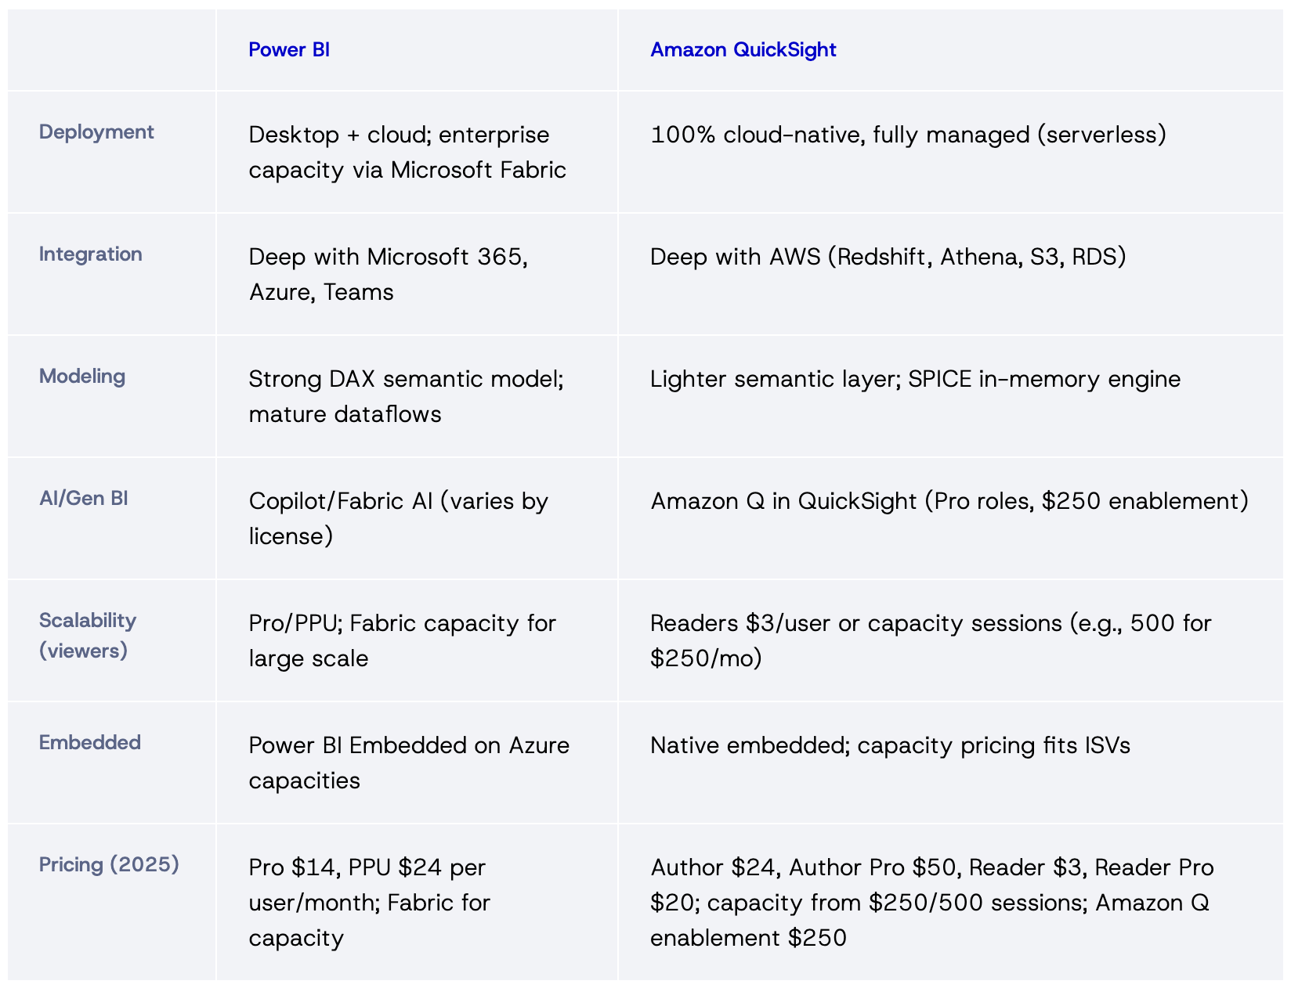Click the Embedded row label
The width and height of the screenshot is (1291, 988).
[x=90, y=742]
